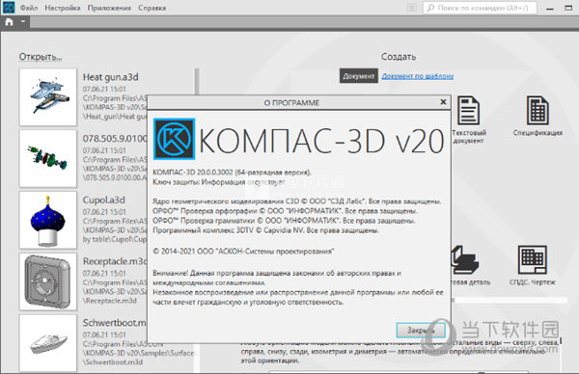Open the Документ по шаблону link
Screen dimensions: 579x374
(418, 76)
